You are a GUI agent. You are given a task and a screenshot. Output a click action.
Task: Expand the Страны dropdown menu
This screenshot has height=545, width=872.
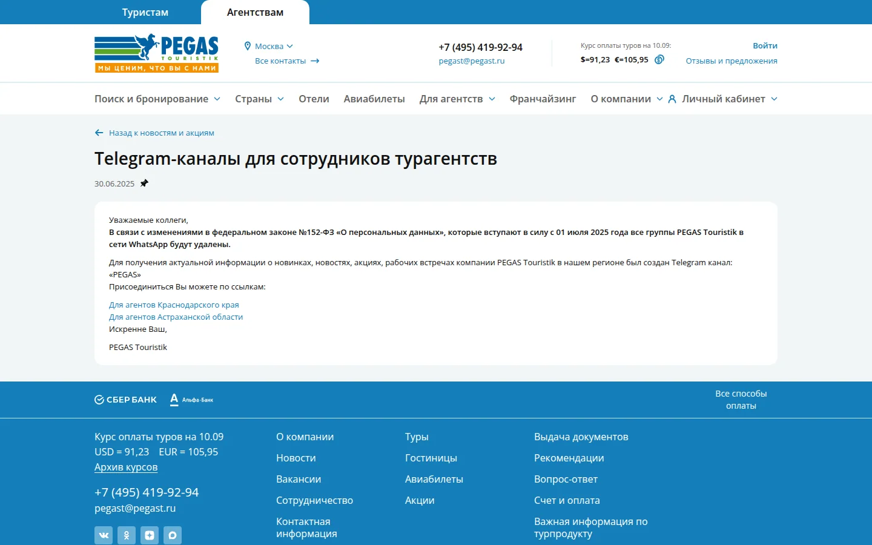pyautogui.click(x=259, y=99)
